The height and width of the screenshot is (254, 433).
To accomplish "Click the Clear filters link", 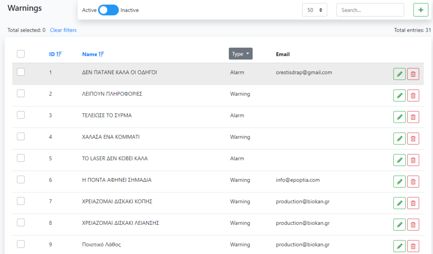I will [63, 30].
